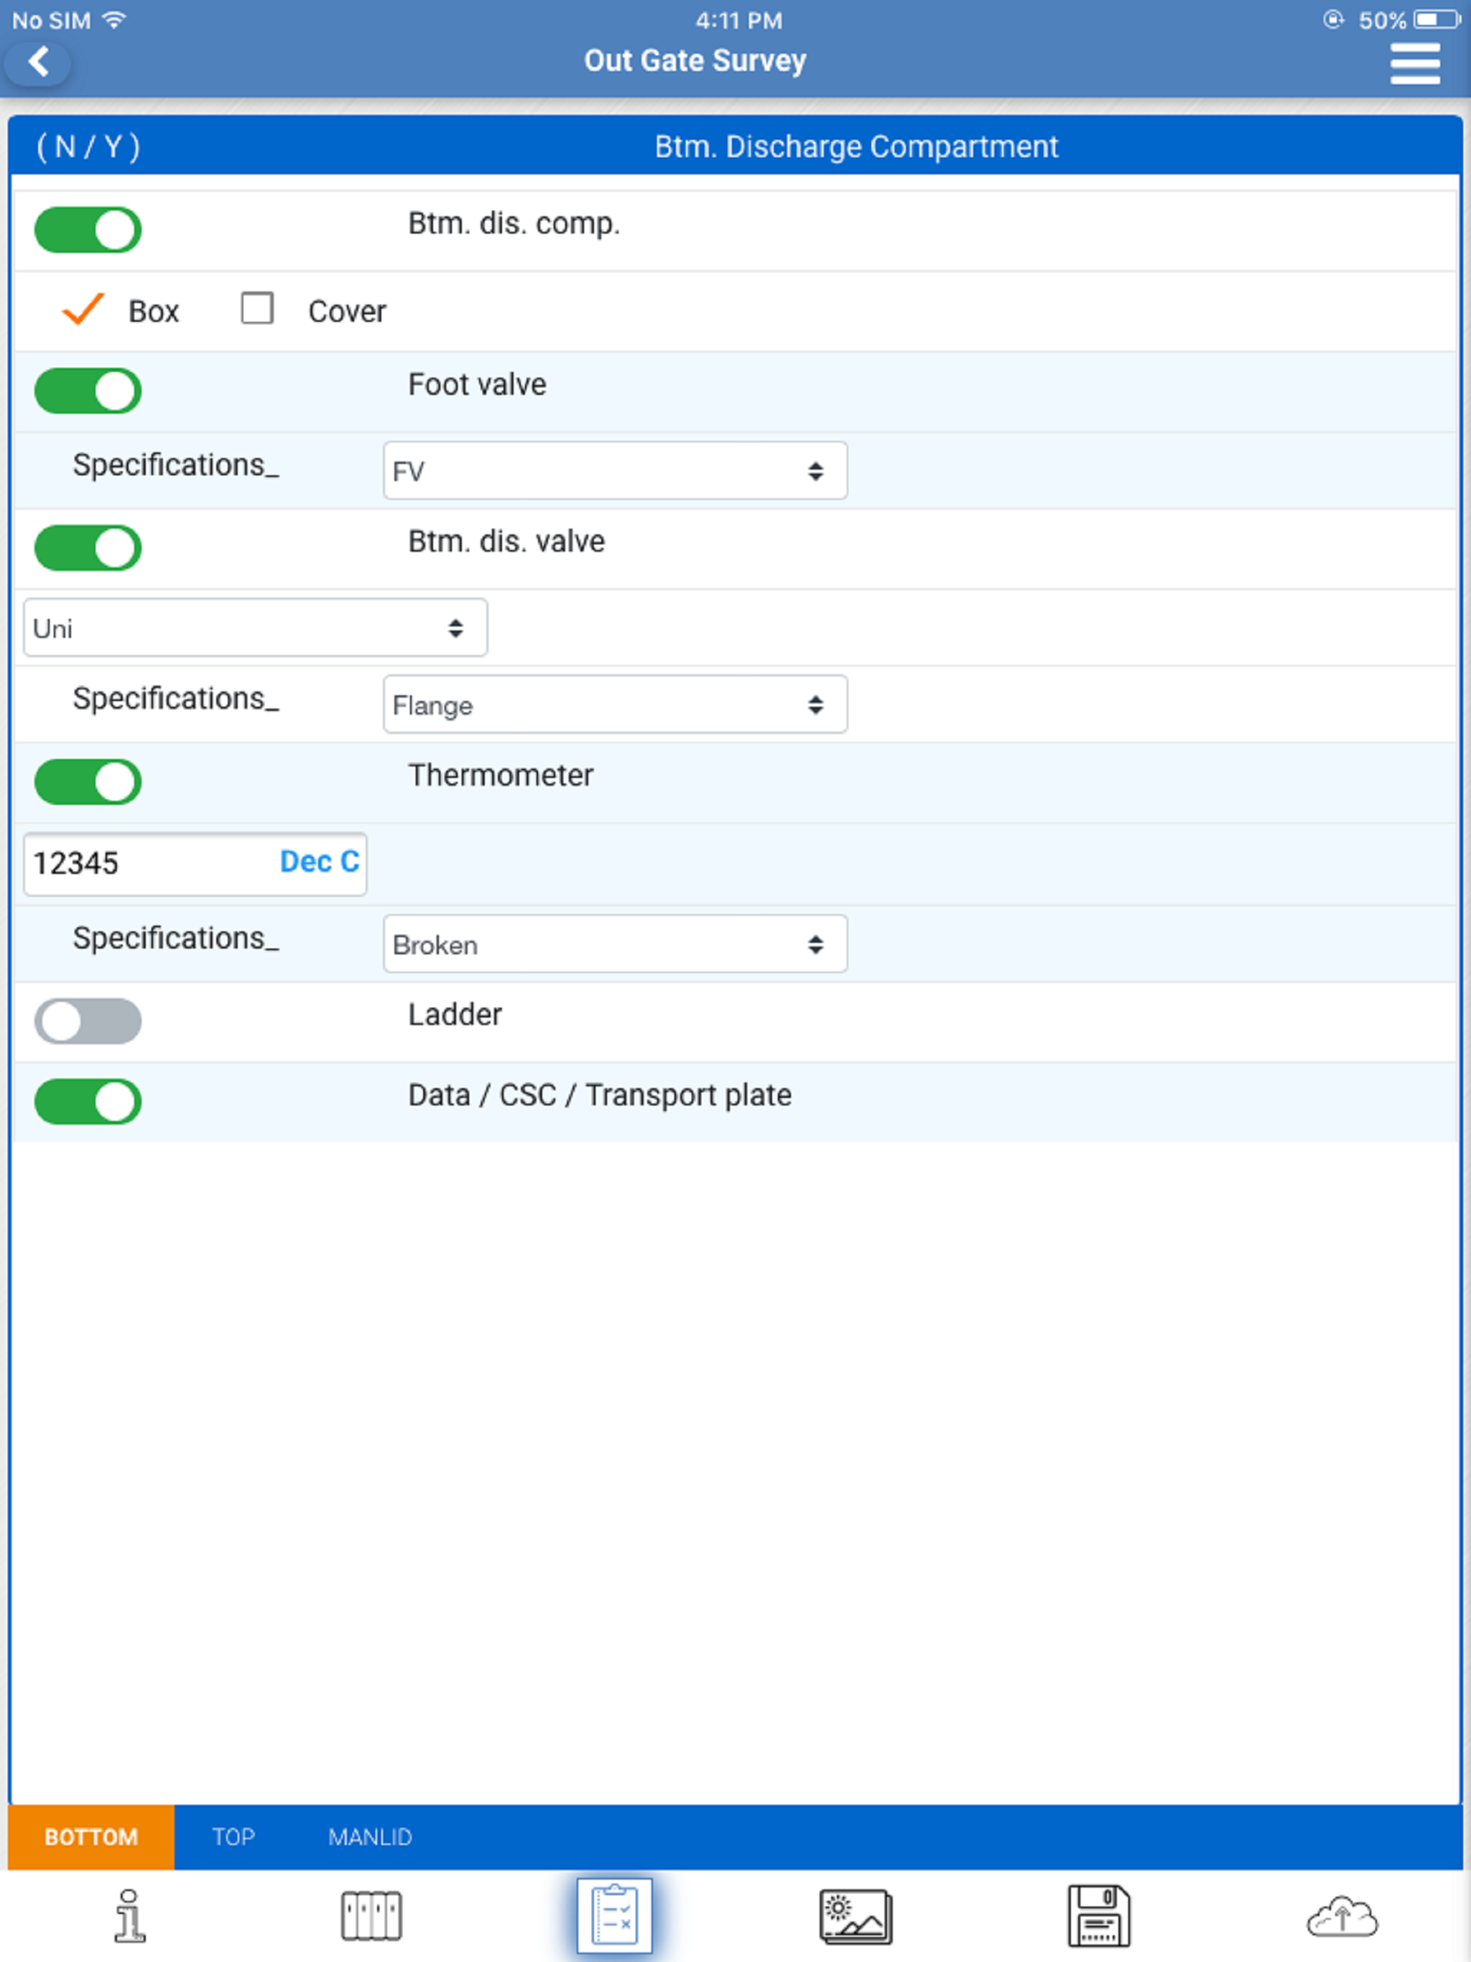Toggle the Btm. dis. comp. switch

88,231
